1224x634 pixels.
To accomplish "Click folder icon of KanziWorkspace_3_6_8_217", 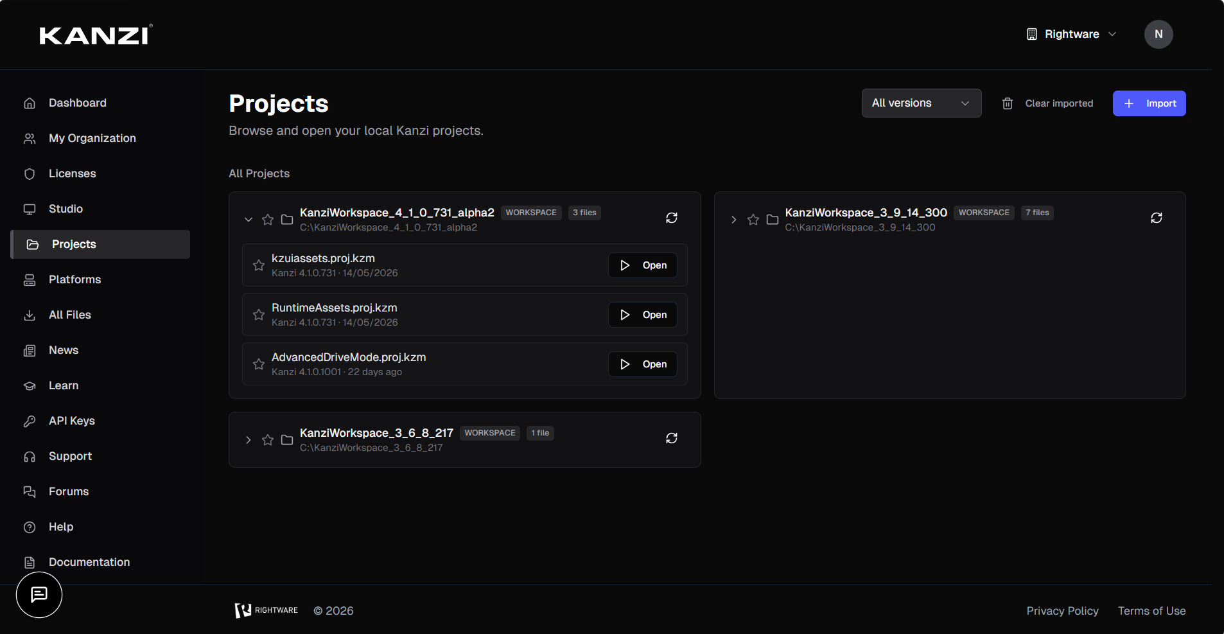I will click(287, 440).
